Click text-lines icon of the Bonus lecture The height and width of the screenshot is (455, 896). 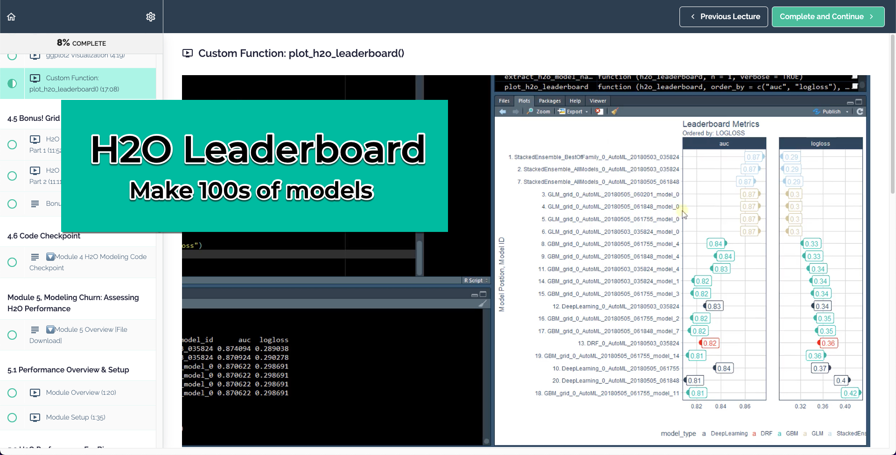coord(35,204)
